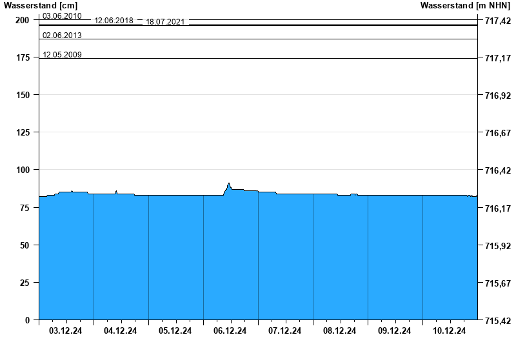This screenshot has height=355, width=516.
Task: Click the water level peak on 06.12.24
Action: pos(229,184)
